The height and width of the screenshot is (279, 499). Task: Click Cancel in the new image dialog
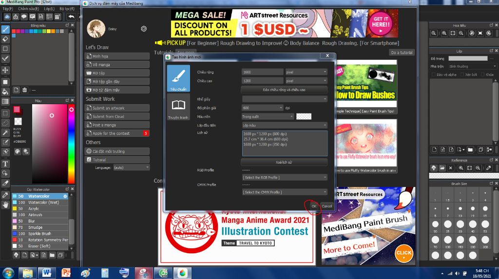tap(327, 206)
